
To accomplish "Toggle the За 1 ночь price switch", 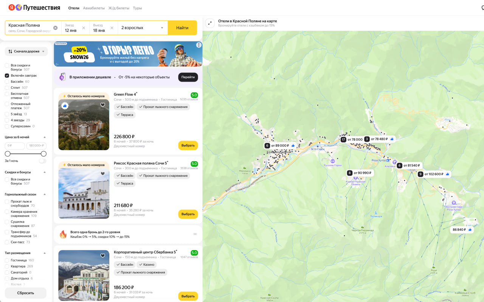I will (42, 161).
